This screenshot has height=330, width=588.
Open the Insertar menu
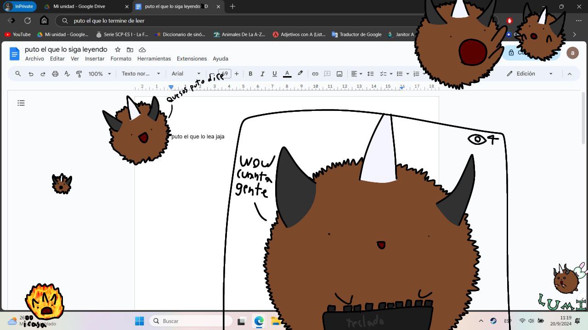pos(95,59)
